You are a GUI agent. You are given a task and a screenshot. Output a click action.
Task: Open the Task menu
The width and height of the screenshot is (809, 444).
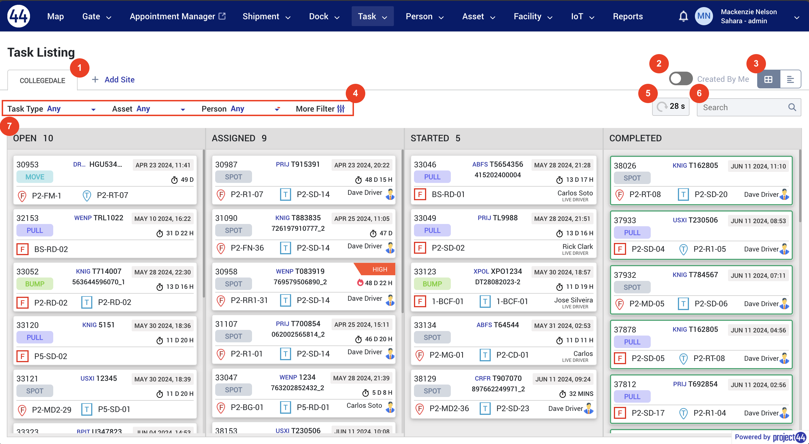(x=372, y=16)
